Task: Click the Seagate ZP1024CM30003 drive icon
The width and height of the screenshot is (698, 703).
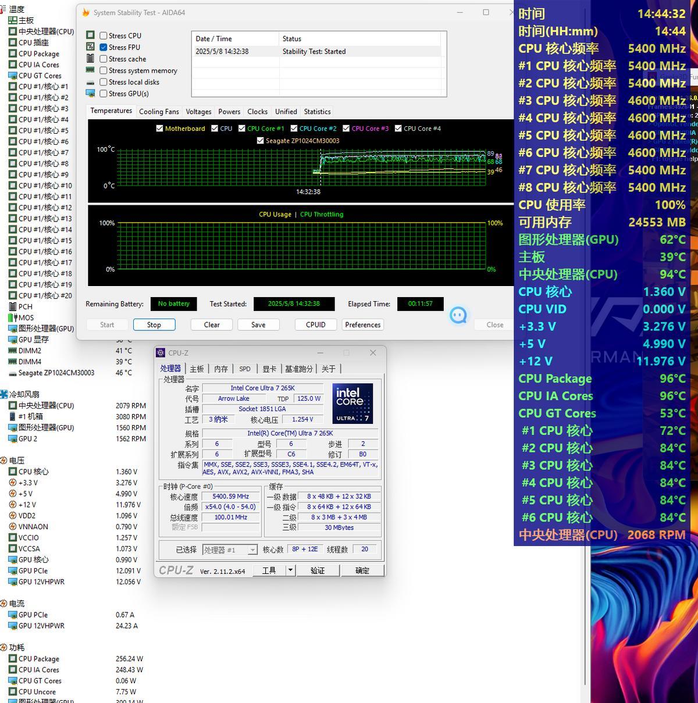Action: tap(13, 373)
